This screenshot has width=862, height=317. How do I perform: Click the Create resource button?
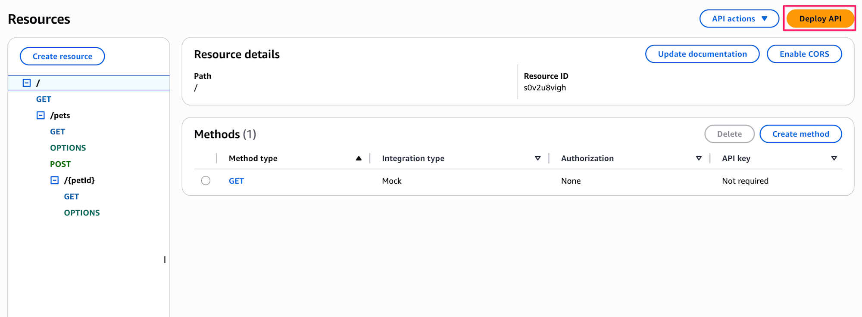[62, 56]
